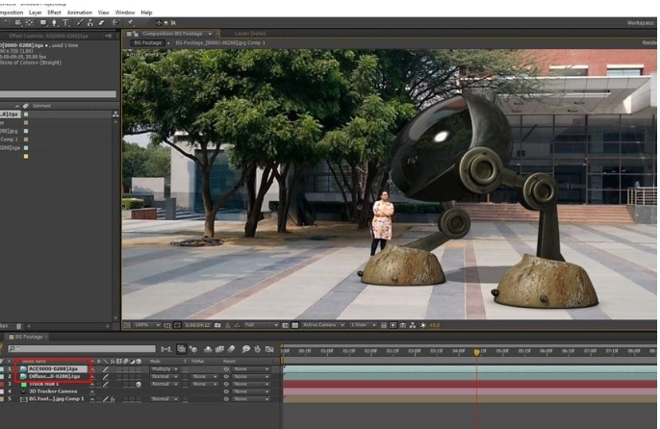The height and width of the screenshot is (429, 660).
Task: Open the 100% magnification dropdown
Action: pyautogui.click(x=147, y=325)
